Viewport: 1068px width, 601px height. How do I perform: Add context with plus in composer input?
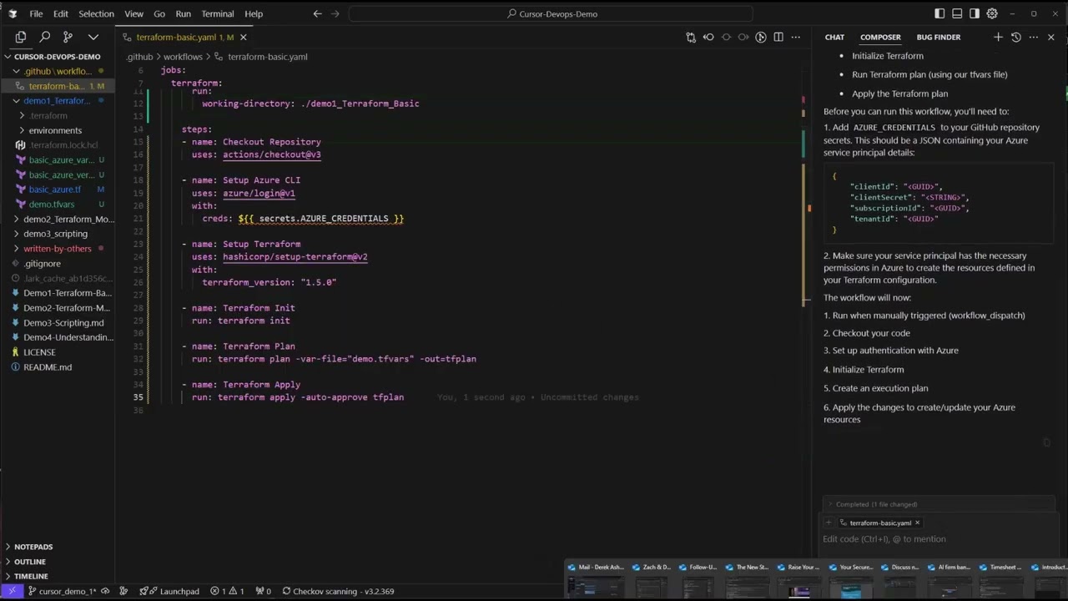[x=829, y=523]
